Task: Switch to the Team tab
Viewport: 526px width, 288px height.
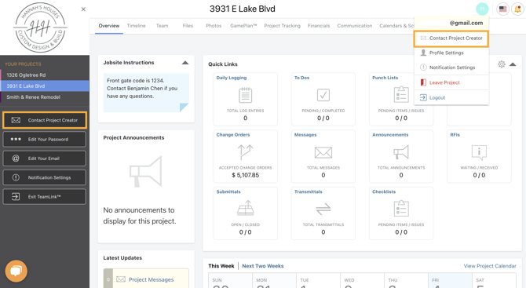Action: point(162,26)
